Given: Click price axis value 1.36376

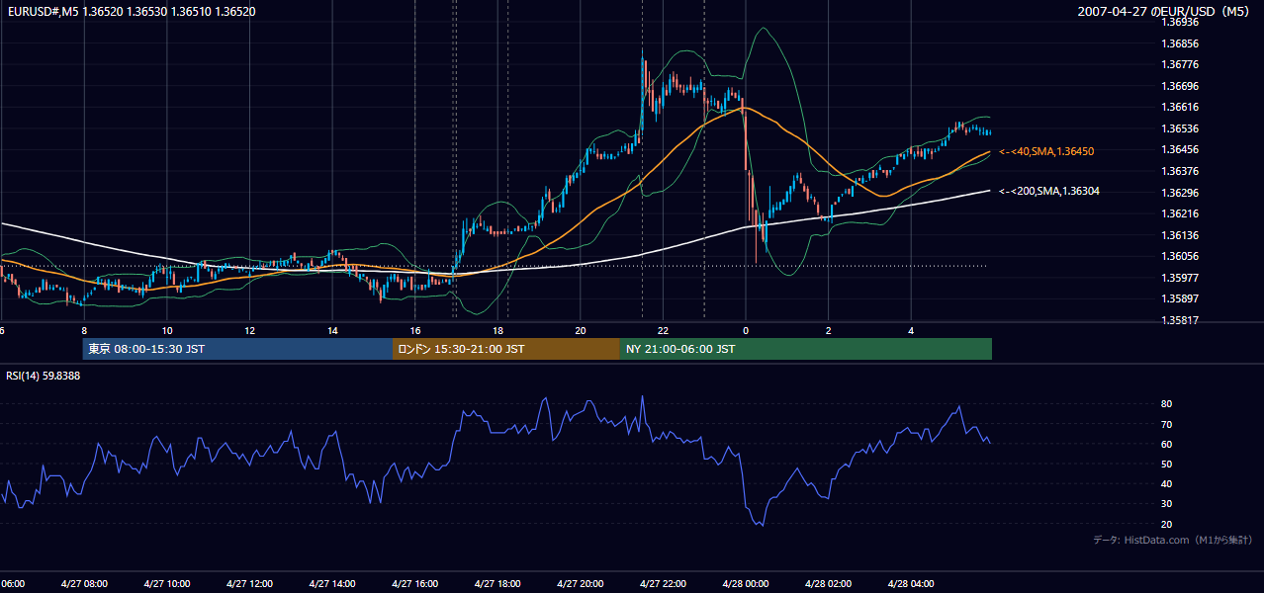Looking at the screenshot, I should pyautogui.click(x=1180, y=171).
